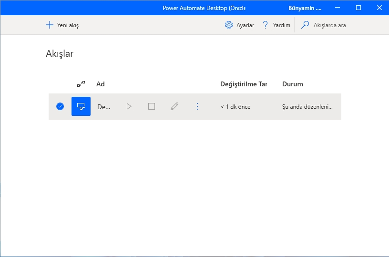Screen dimensions: 389x257
Task: Run the flow with play icon
Action: [x=129, y=106]
